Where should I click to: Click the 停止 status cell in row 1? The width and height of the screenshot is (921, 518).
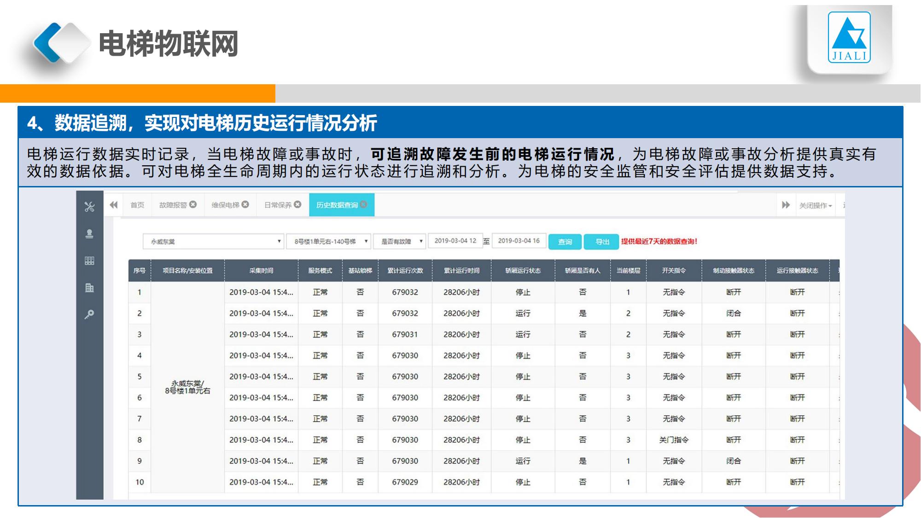(x=523, y=292)
